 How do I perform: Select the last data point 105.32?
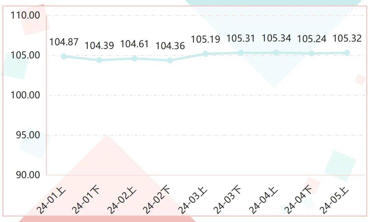tap(347, 53)
